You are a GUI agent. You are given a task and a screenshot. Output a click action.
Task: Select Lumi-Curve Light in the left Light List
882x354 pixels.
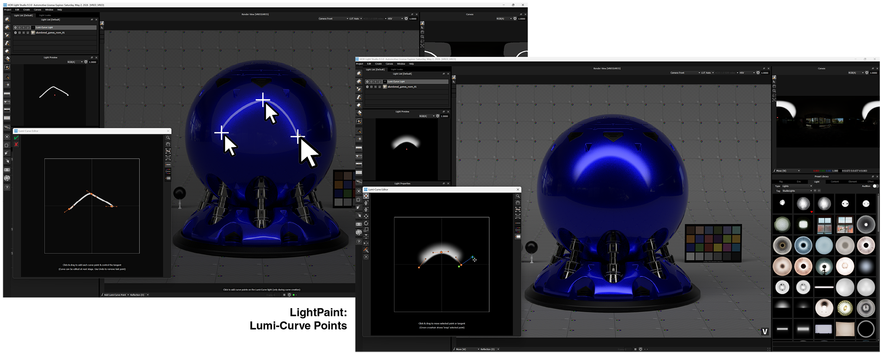[x=44, y=28]
